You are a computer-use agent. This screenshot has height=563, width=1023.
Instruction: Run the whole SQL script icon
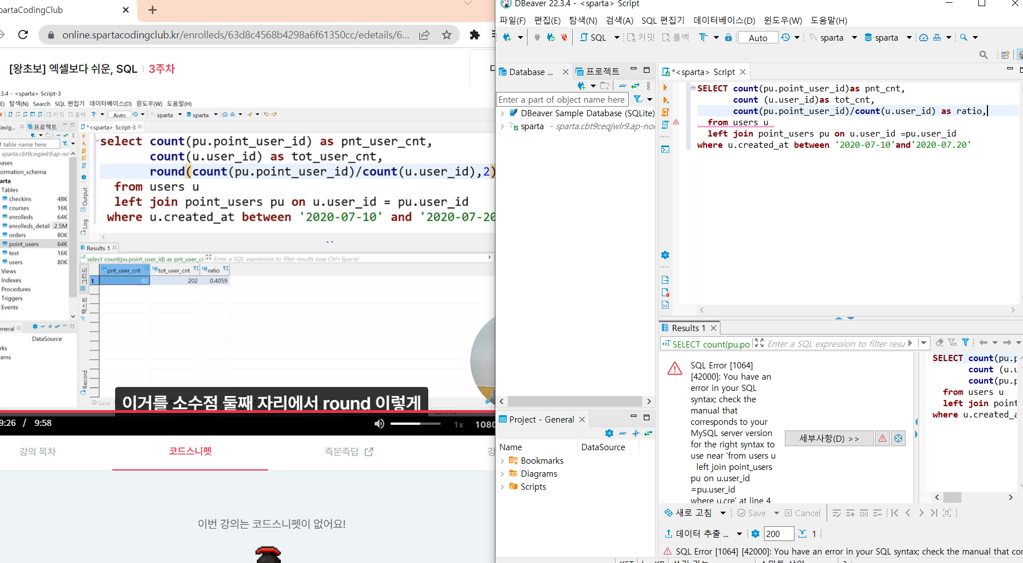665,112
